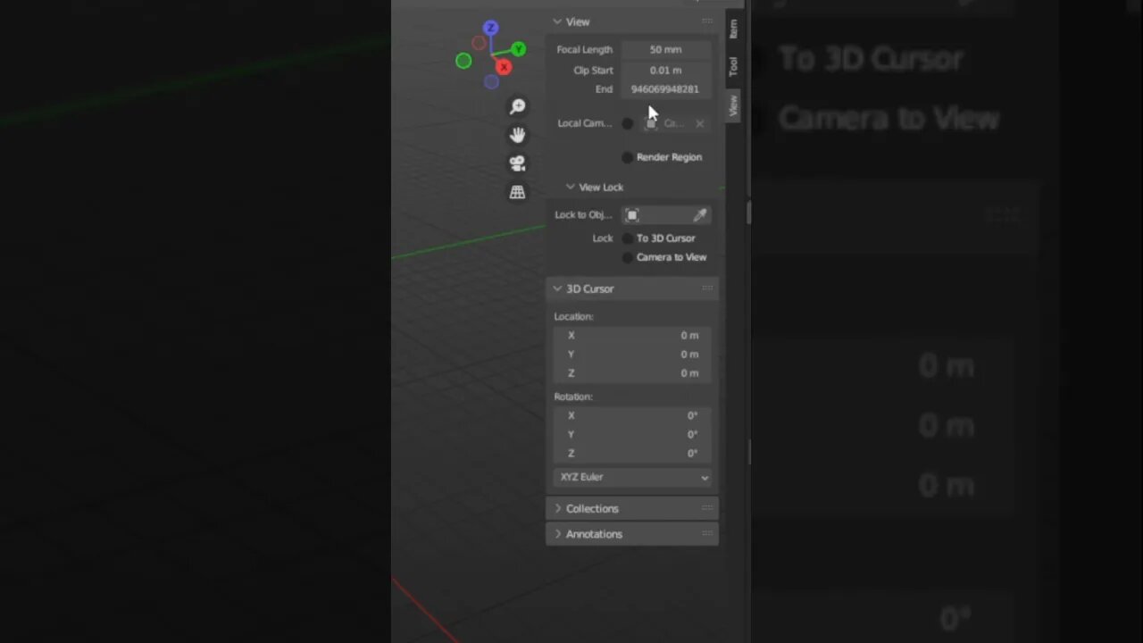Click the zoom view magnifier icon

tap(517, 107)
